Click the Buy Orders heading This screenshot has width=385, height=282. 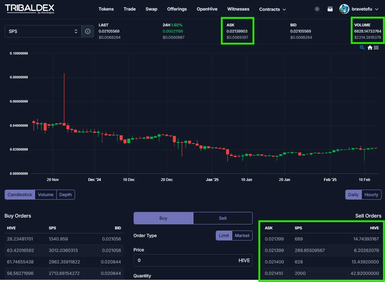click(x=18, y=216)
